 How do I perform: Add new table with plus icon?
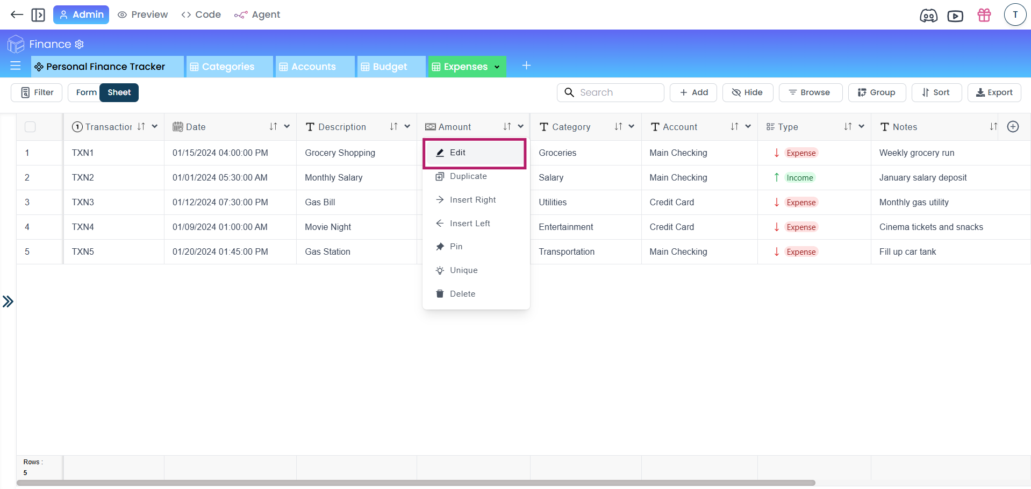(x=526, y=66)
